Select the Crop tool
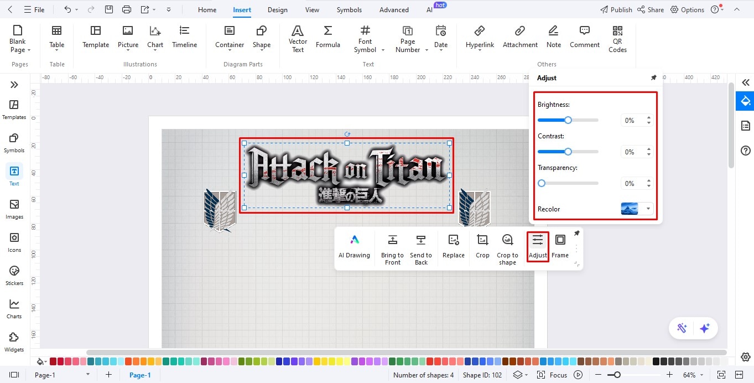Screen dimensions: 754x383 point(482,246)
